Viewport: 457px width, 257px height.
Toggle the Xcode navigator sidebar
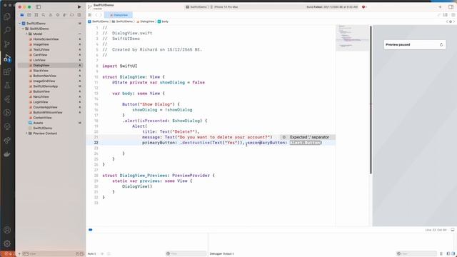tap(38, 6)
